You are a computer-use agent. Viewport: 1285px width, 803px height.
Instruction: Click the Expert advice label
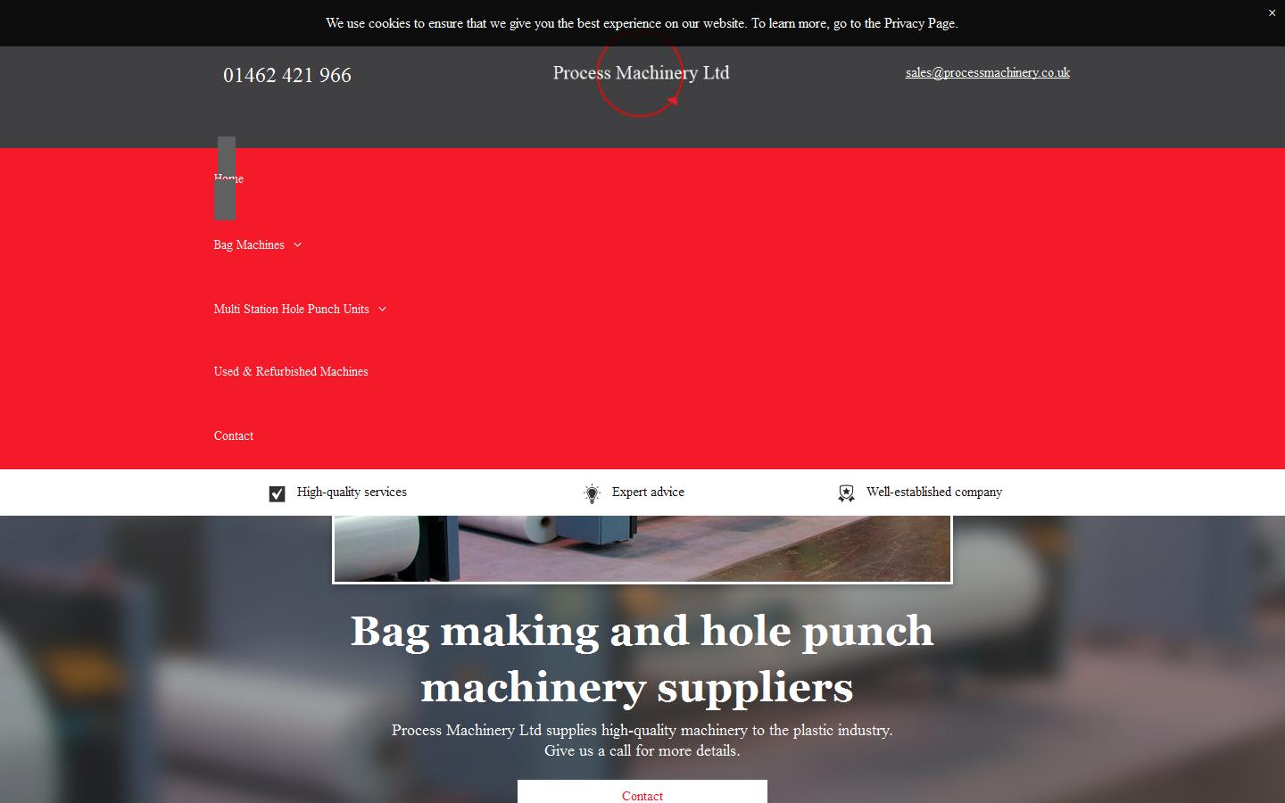coord(648,492)
